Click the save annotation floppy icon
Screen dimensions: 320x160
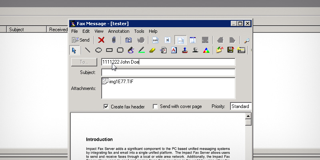pos(230,50)
